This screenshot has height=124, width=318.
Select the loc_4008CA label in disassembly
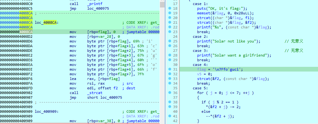pos(47,22)
